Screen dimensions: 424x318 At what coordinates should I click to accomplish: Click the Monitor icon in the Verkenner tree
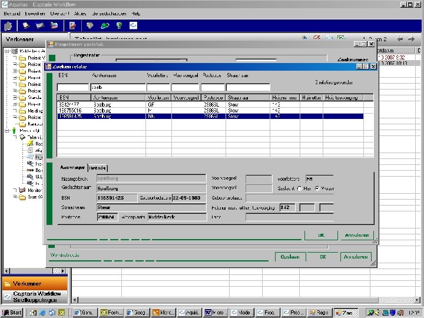coord(22,190)
